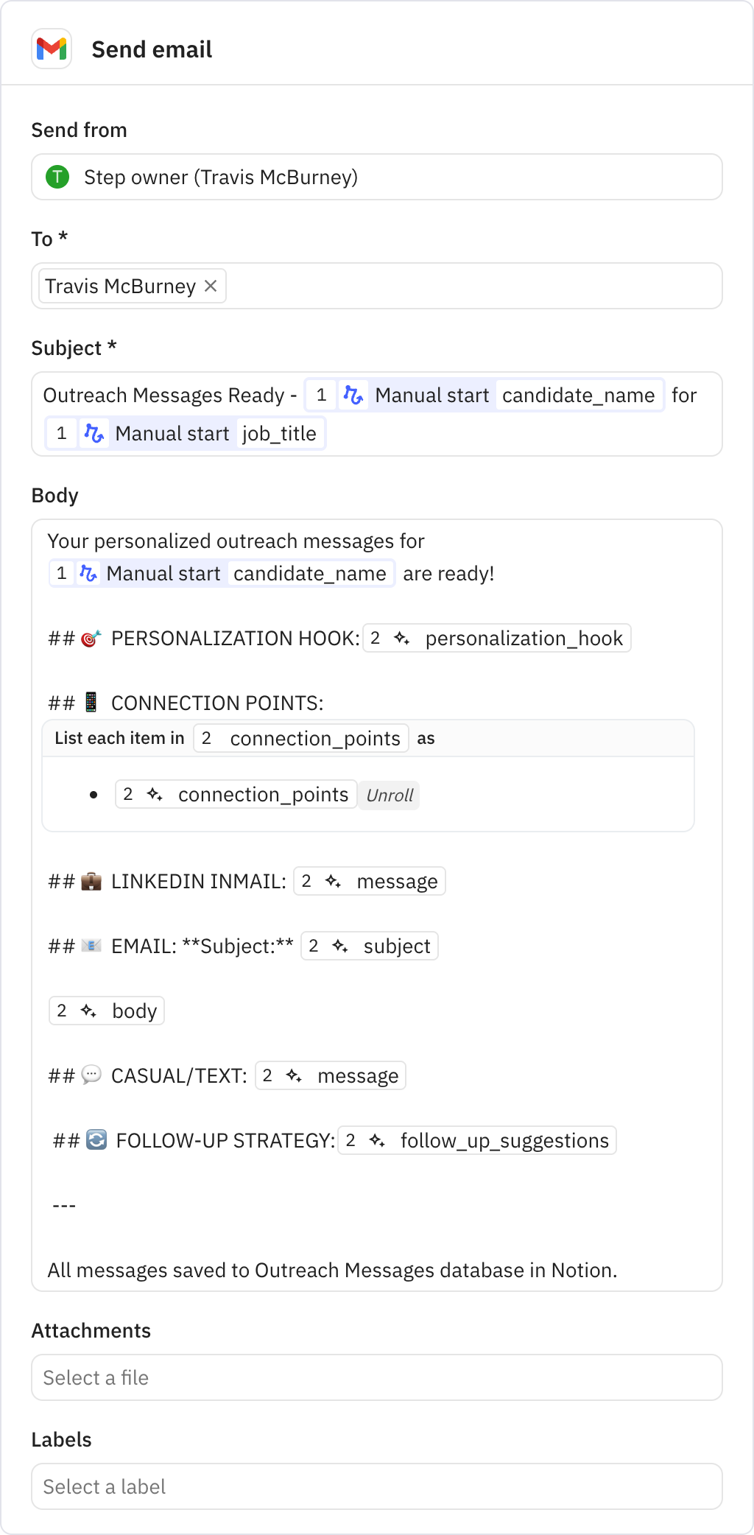Open the Select a label dropdown
The image size is (754, 1535).
376,1486
